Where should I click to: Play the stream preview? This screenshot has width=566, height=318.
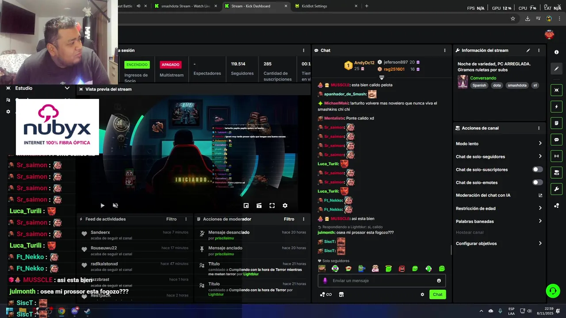click(x=102, y=205)
